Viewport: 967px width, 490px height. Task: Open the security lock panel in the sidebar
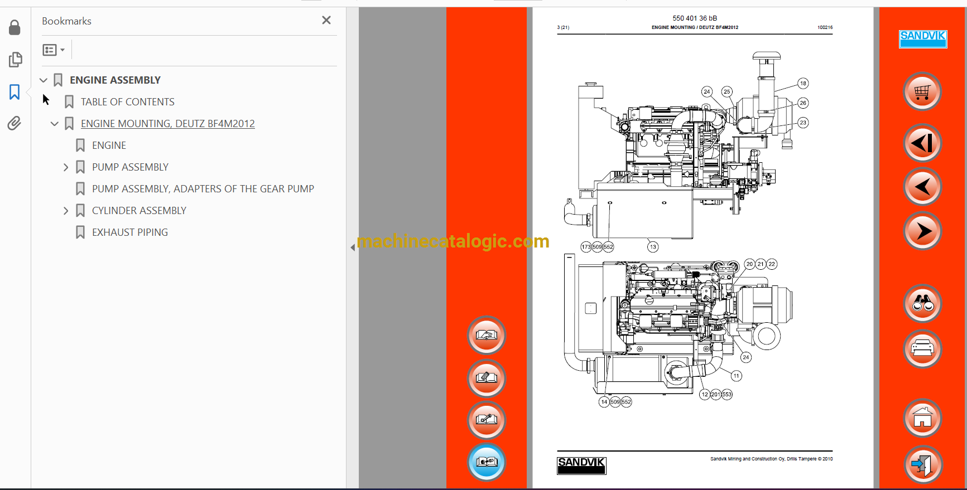(15, 27)
